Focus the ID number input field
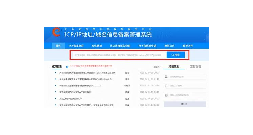 coord(185,95)
